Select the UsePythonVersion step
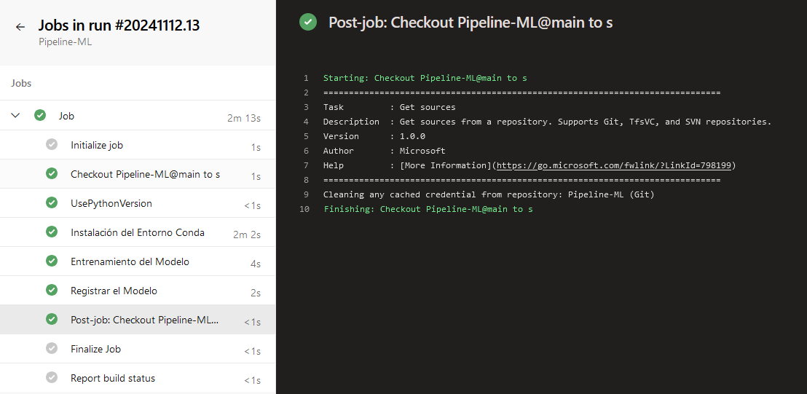Image resolution: width=807 pixels, height=394 pixels. tap(111, 203)
